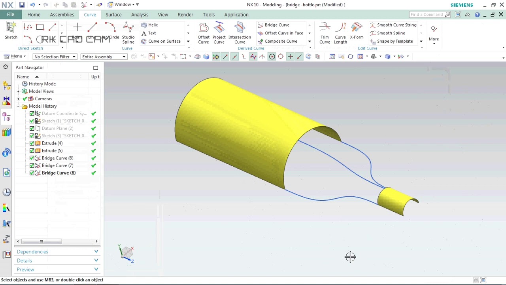Toggle the Extrude (4) feature checkbox

click(x=32, y=143)
